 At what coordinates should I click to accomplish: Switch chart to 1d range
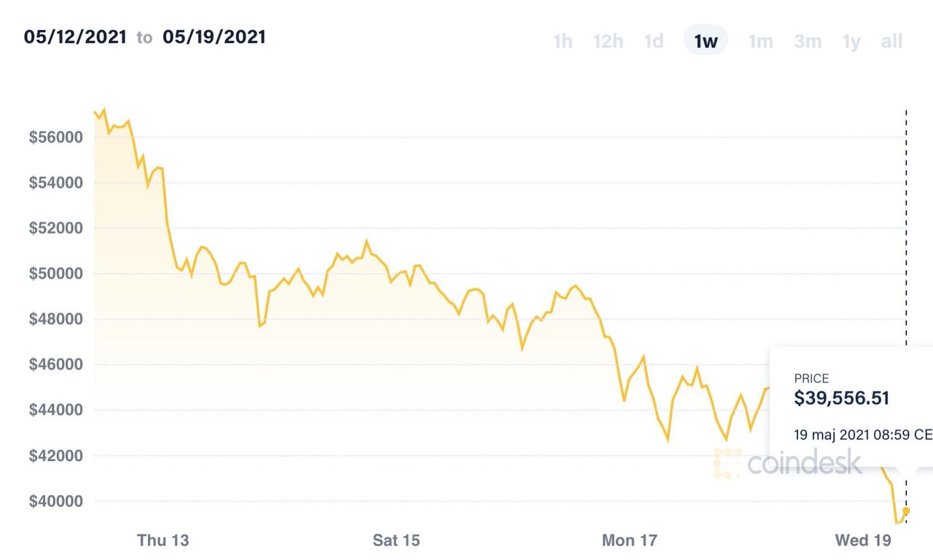tap(654, 41)
